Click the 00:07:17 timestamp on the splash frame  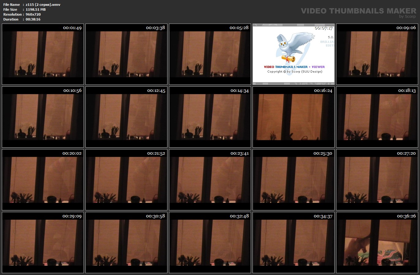point(324,28)
